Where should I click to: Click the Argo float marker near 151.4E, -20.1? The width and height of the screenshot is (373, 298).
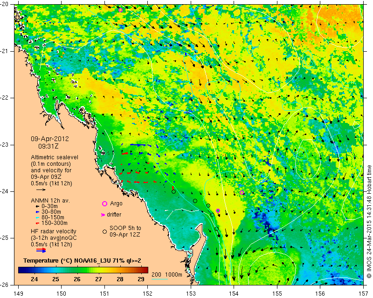tap(121, 10)
